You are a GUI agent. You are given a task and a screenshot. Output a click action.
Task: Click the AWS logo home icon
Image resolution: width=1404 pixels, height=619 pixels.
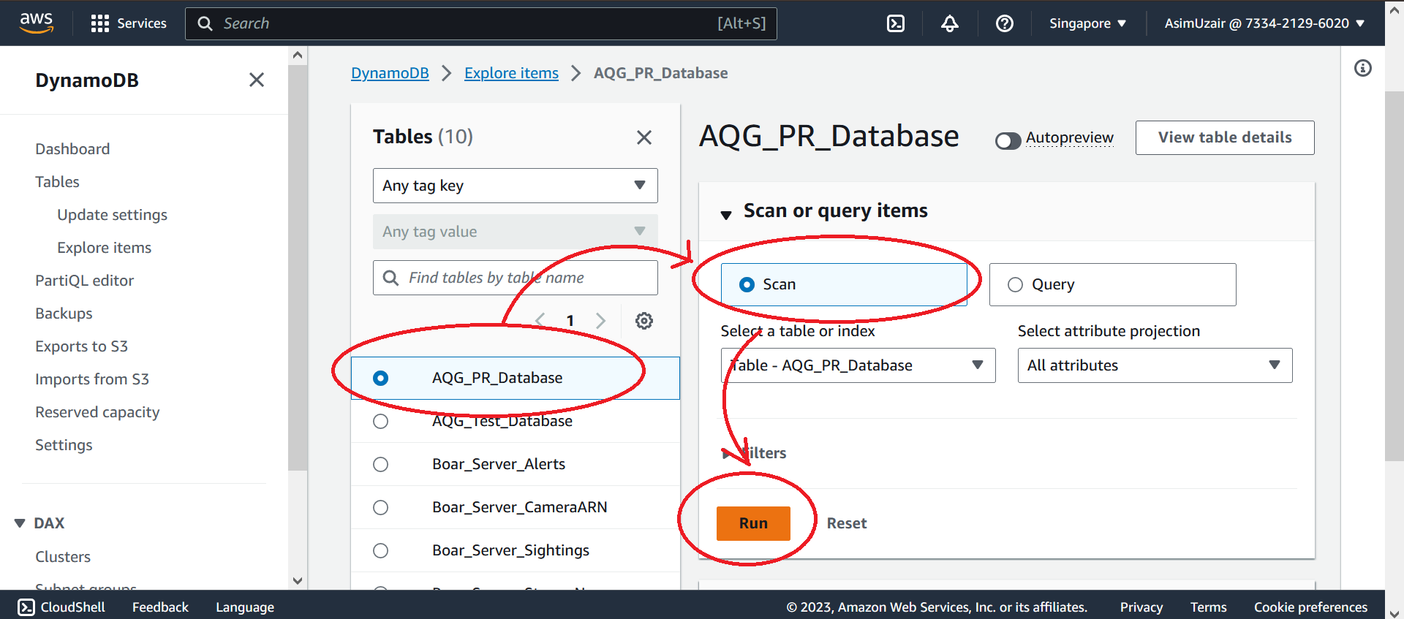pyautogui.click(x=37, y=23)
